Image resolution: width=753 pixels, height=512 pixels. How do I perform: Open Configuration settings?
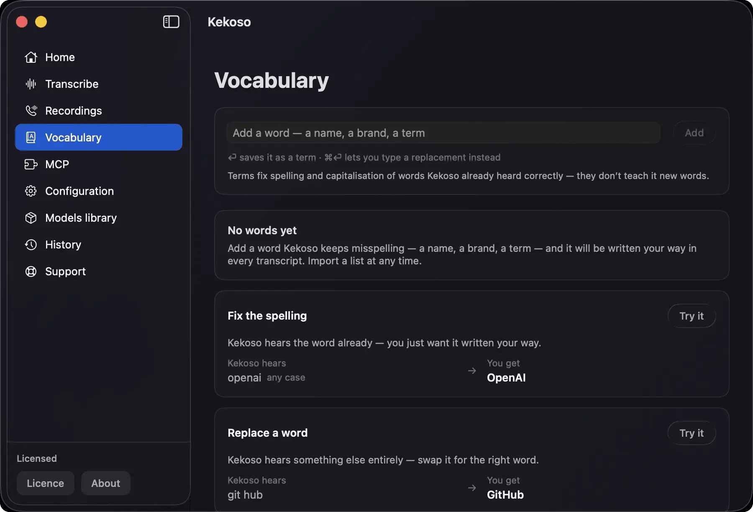(99, 191)
